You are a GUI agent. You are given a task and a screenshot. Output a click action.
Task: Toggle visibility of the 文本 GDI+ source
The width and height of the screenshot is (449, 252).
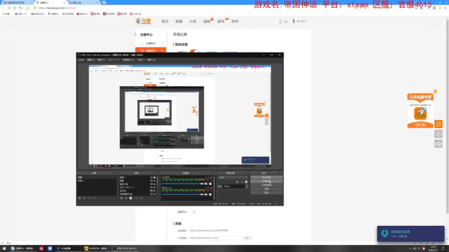152,188
